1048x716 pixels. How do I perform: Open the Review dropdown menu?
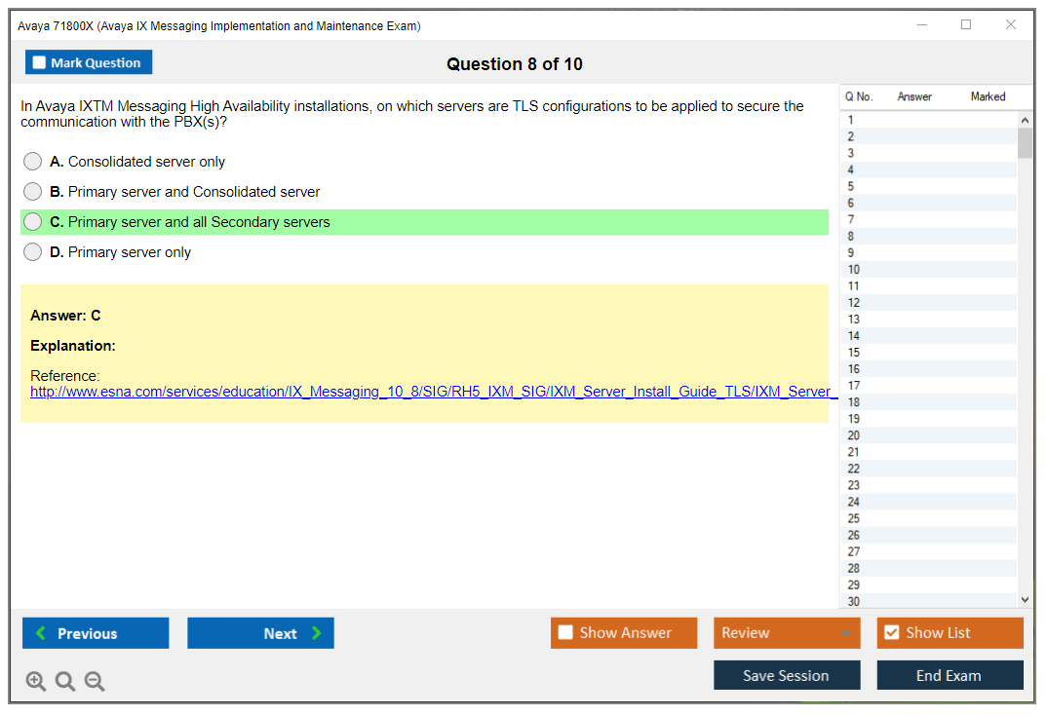point(786,633)
